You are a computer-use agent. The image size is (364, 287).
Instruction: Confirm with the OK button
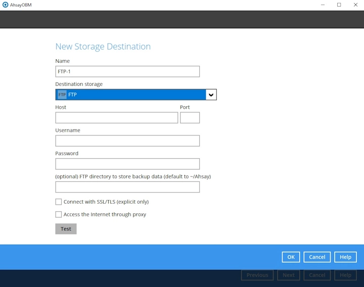point(291,257)
